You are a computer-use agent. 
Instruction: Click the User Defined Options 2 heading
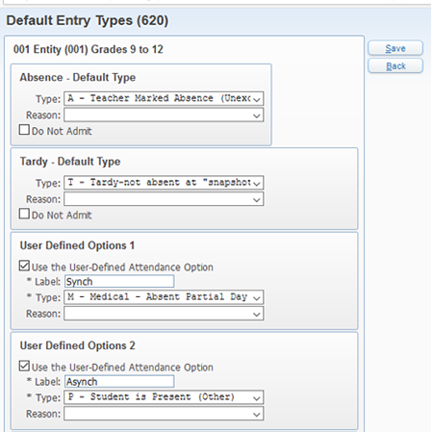(77, 345)
